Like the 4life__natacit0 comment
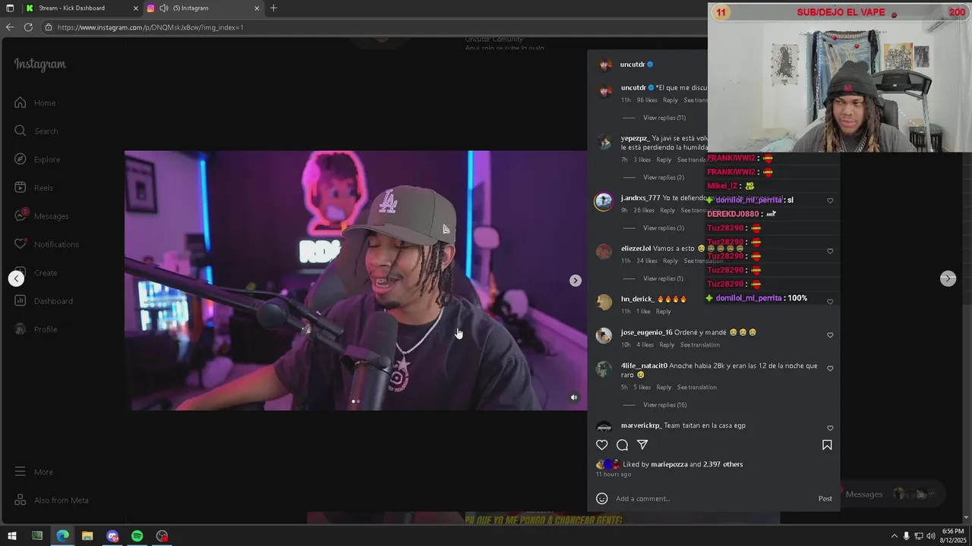Image resolution: width=972 pixels, height=546 pixels. [829, 369]
